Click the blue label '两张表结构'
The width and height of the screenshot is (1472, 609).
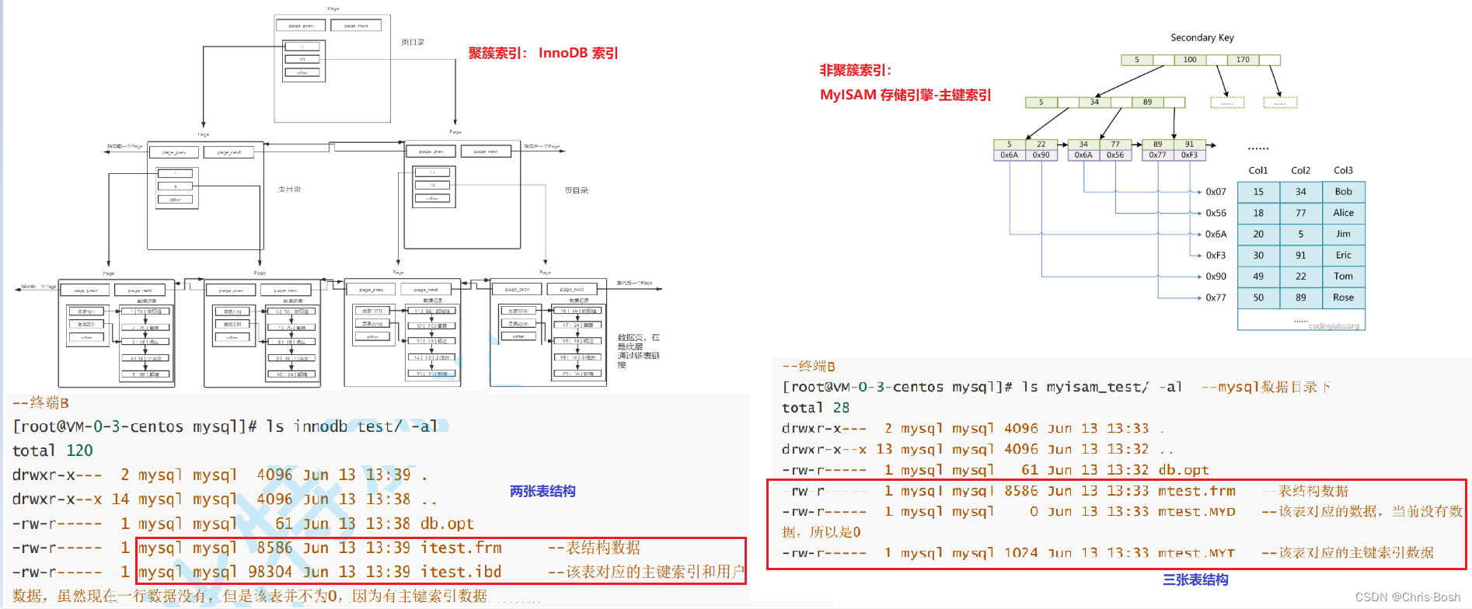click(x=542, y=491)
